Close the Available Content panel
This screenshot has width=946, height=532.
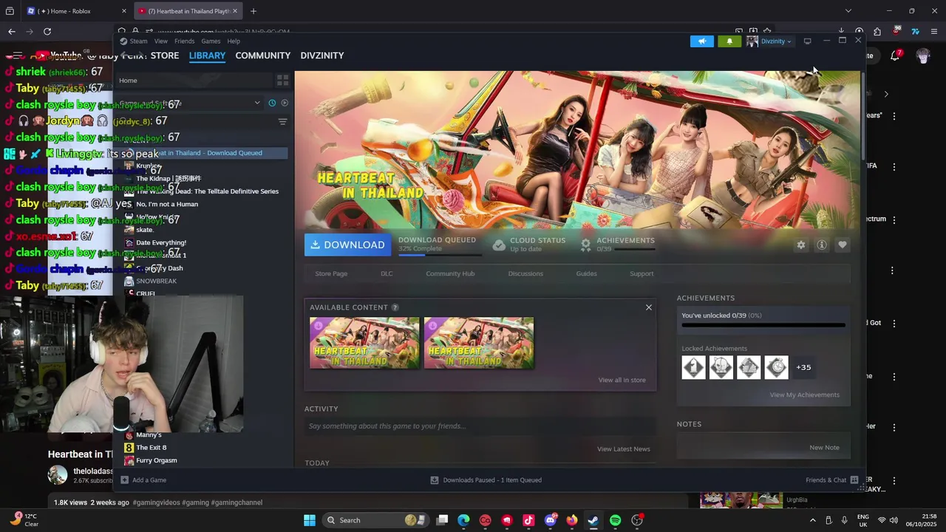pos(649,307)
